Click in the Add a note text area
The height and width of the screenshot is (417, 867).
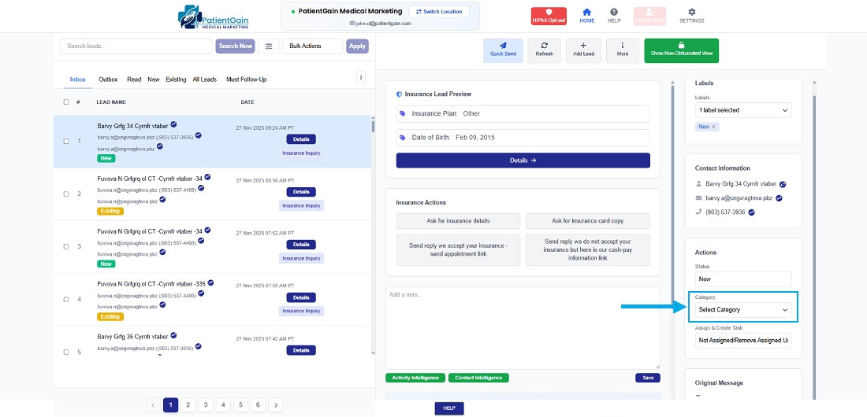(x=523, y=328)
